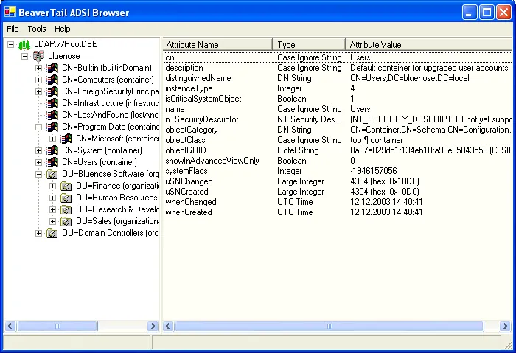
Task: Expand the OU=Research & Development node
Action: (x=52, y=209)
